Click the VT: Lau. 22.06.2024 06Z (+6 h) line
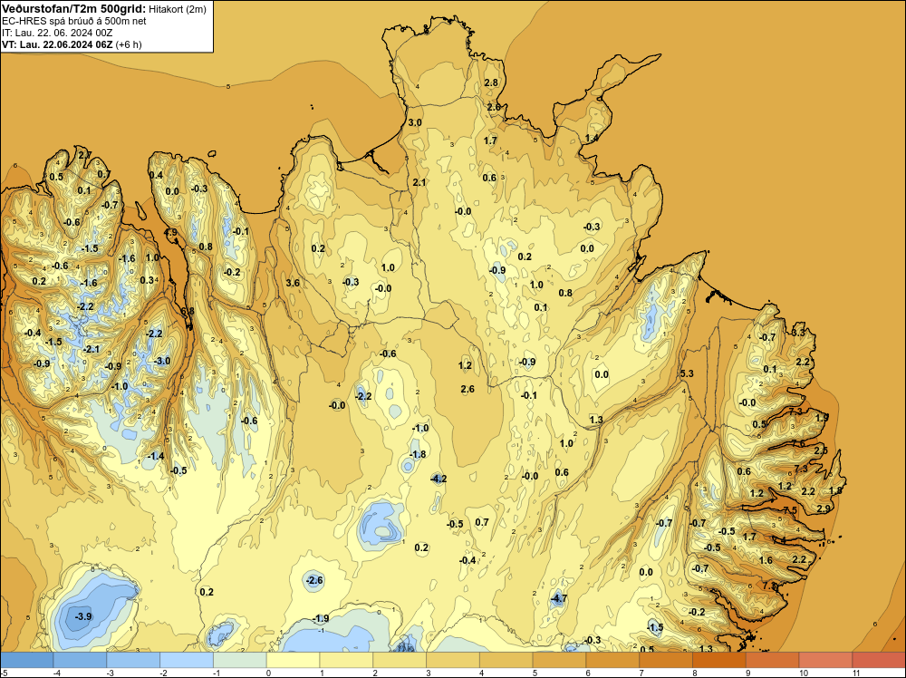Image resolution: width=906 pixels, height=678 pixels. tap(72, 44)
